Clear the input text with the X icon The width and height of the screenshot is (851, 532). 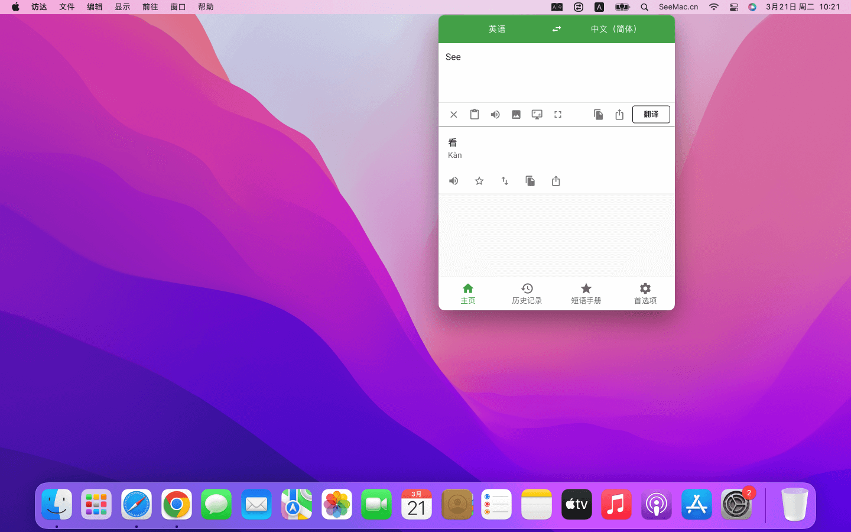pos(453,115)
